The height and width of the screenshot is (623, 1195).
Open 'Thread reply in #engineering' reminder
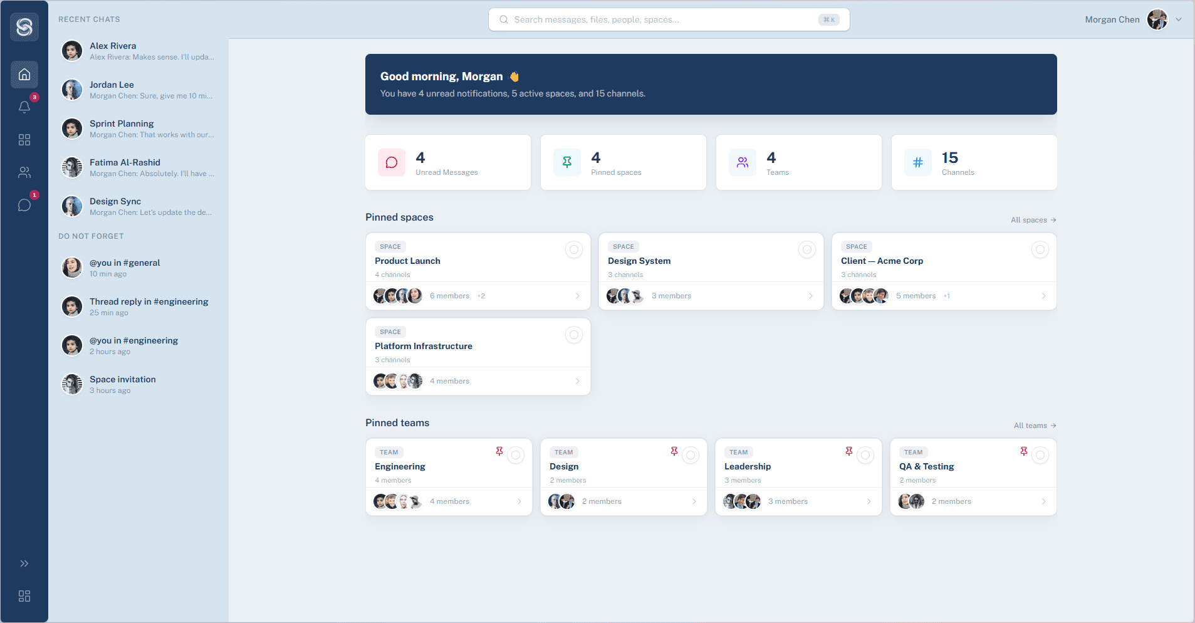click(x=138, y=306)
